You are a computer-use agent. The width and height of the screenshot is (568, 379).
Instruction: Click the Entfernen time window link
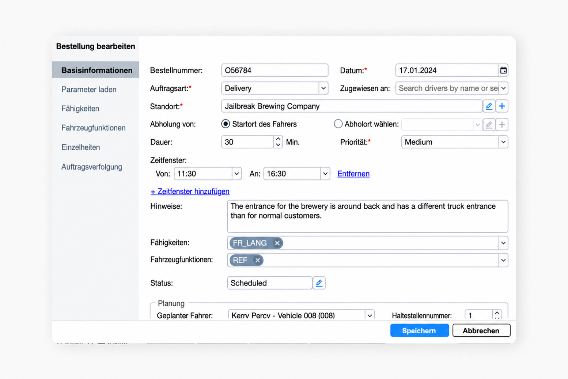point(353,174)
